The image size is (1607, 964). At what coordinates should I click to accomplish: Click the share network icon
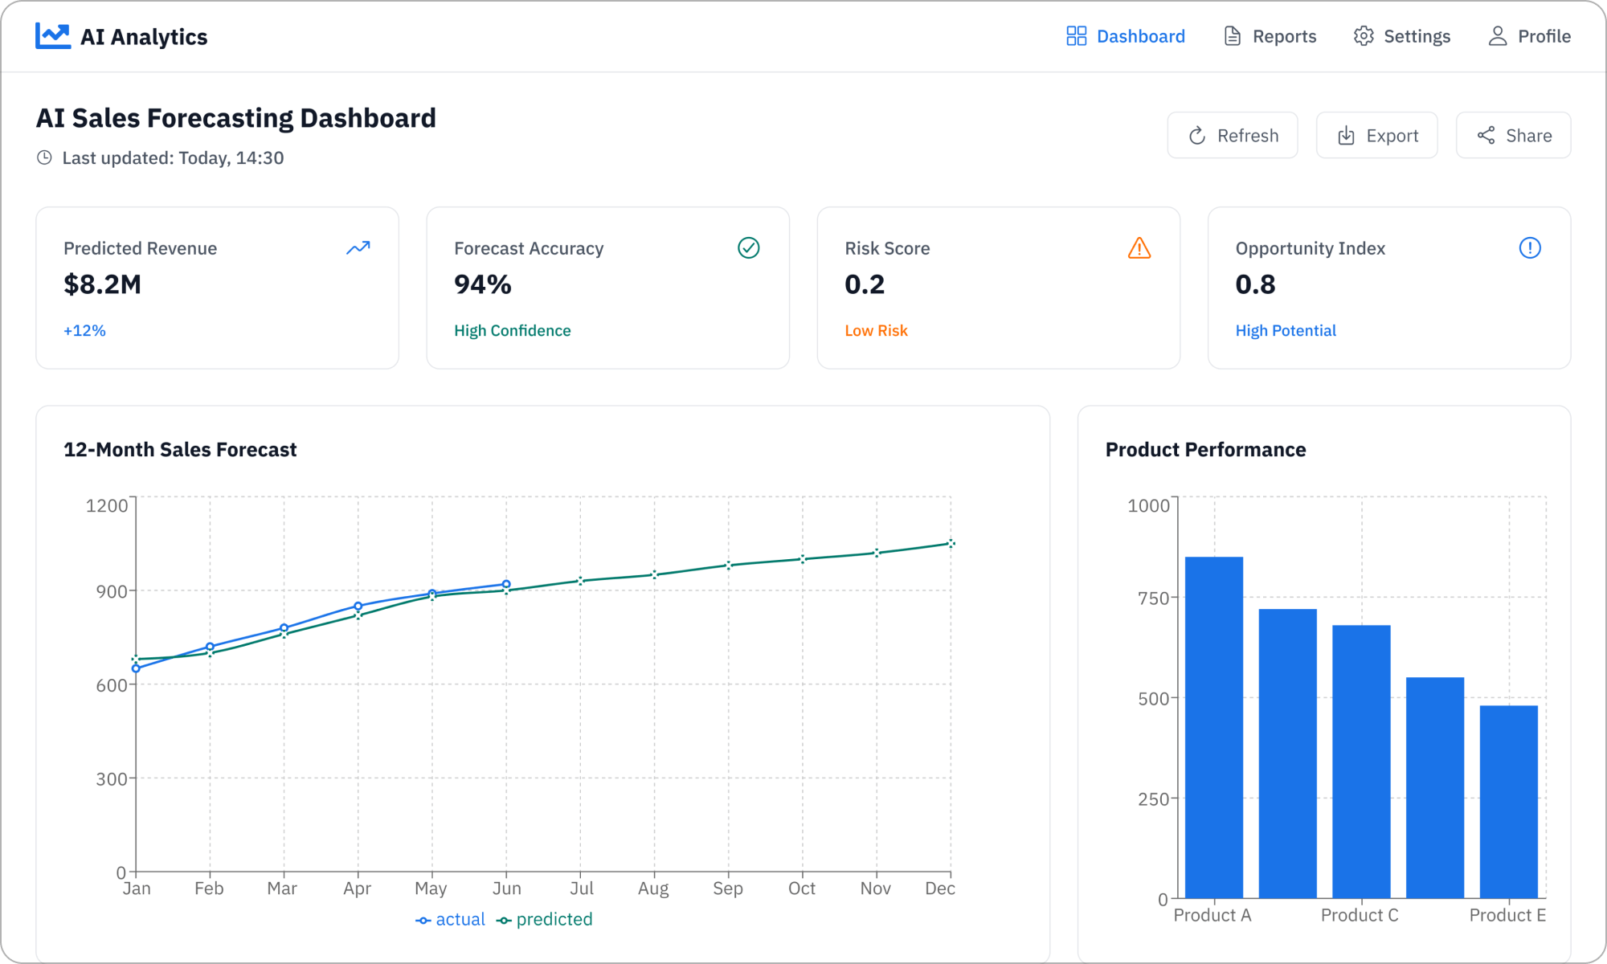point(1486,135)
